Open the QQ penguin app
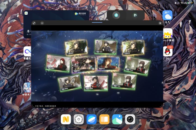Viewport: 196px width, 130px height. coord(167,51)
